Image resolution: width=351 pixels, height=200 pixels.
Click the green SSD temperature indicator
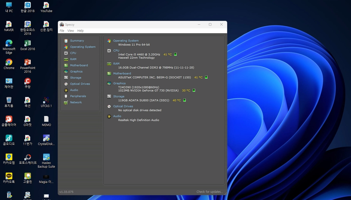[x=185, y=100]
